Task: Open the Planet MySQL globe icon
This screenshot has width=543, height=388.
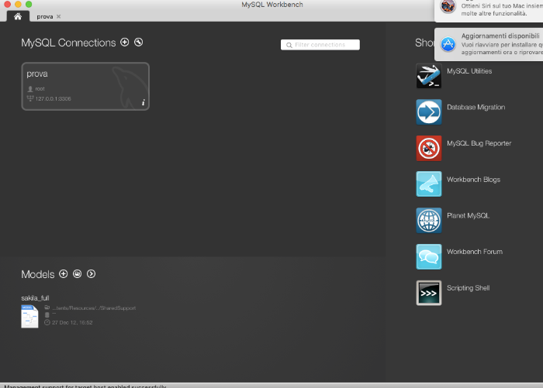Action: [x=429, y=220]
